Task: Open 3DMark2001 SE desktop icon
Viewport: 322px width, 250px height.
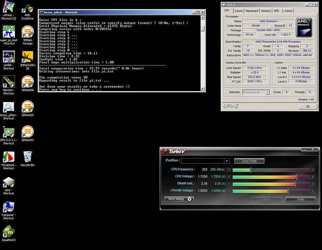Action: [x=28, y=60]
